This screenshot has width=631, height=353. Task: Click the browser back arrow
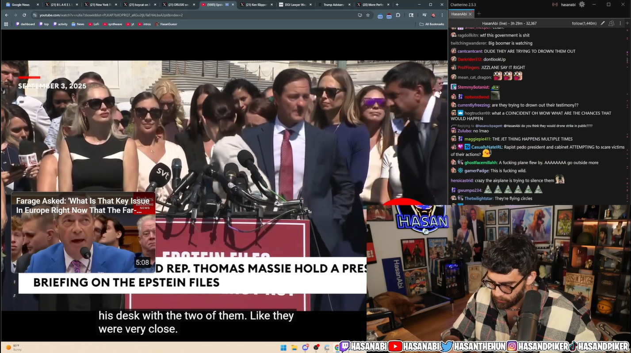tap(7, 15)
